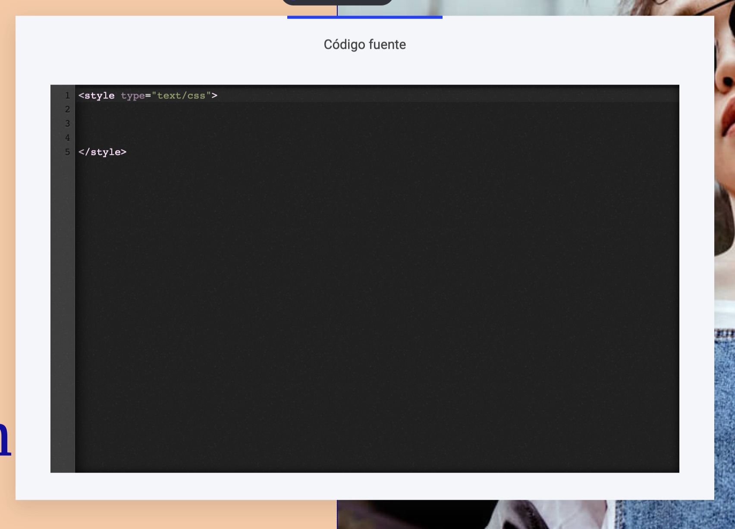Click the dark pill toolbar above the dialog
The width and height of the screenshot is (735, 529).
pos(337,2)
